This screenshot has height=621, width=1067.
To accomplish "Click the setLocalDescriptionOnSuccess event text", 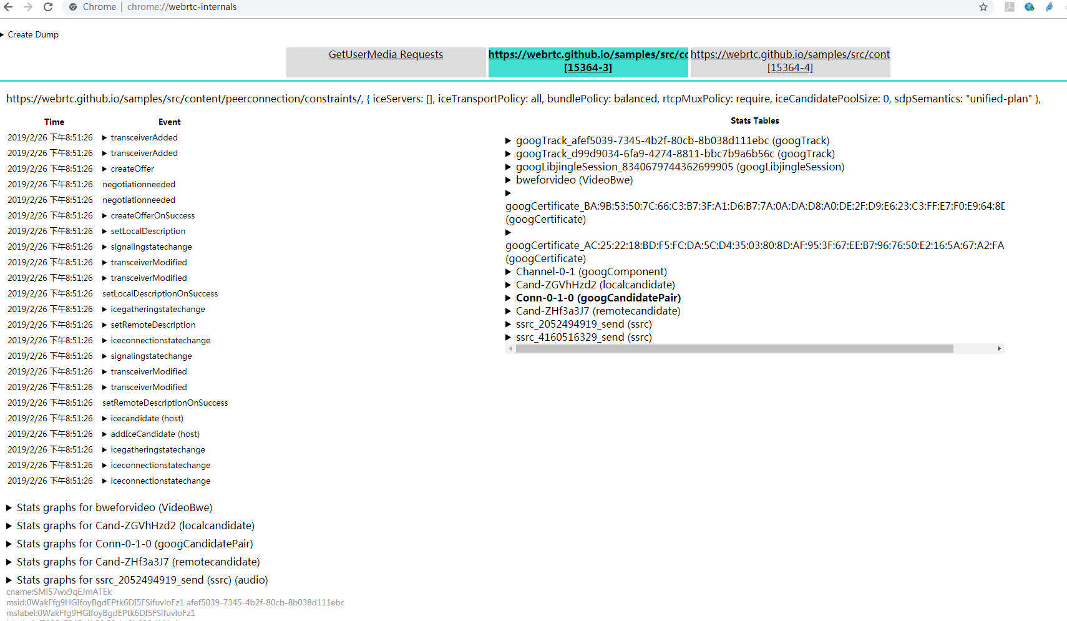I will click(160, 293).
